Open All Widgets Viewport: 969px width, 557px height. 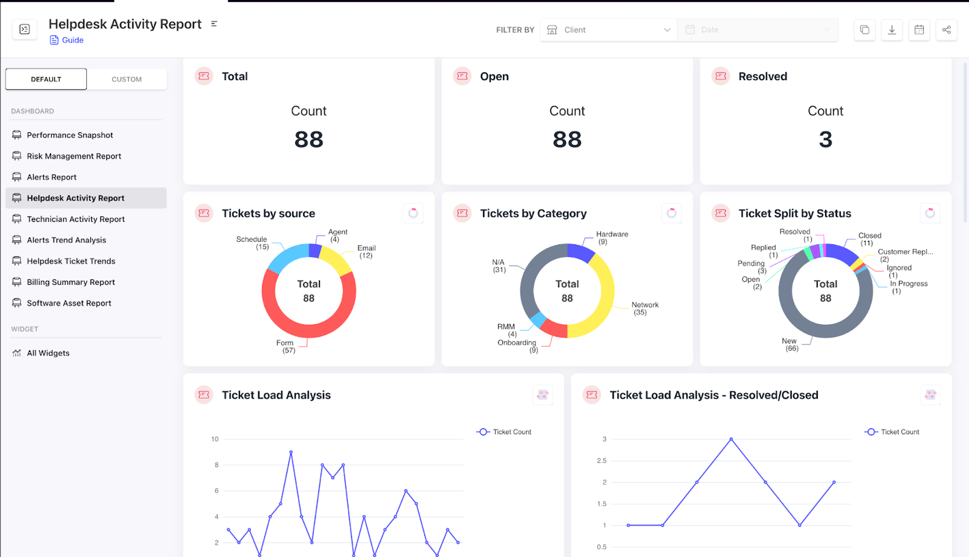point(86,353)
